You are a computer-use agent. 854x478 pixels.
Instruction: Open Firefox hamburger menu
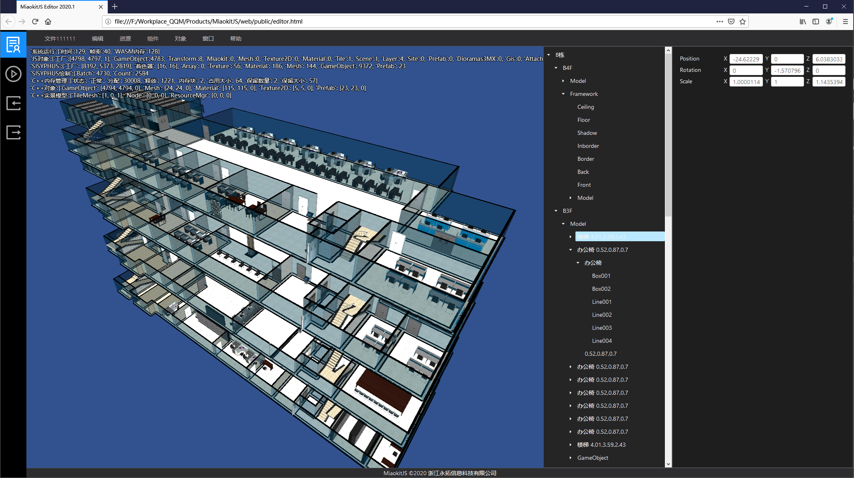coord(845,22)
